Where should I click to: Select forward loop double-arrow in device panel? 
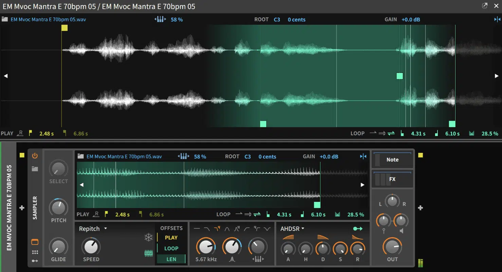(x=248, y=214)
